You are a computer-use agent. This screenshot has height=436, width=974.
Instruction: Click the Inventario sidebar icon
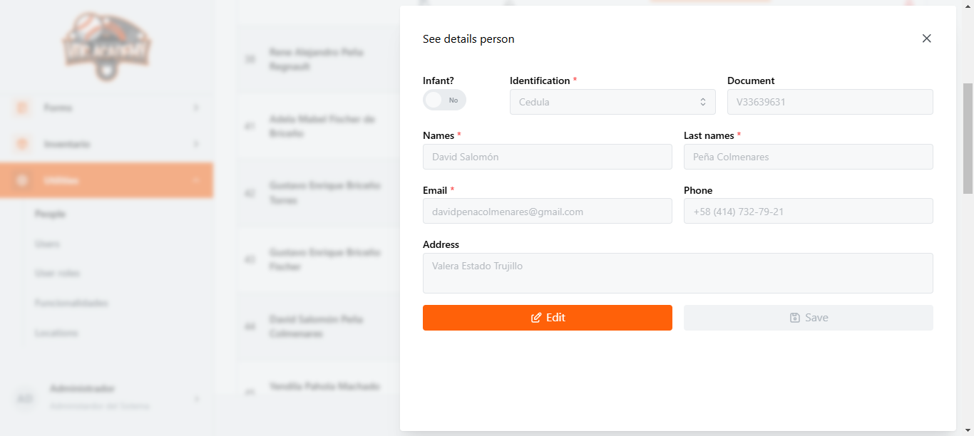[22, 144]
